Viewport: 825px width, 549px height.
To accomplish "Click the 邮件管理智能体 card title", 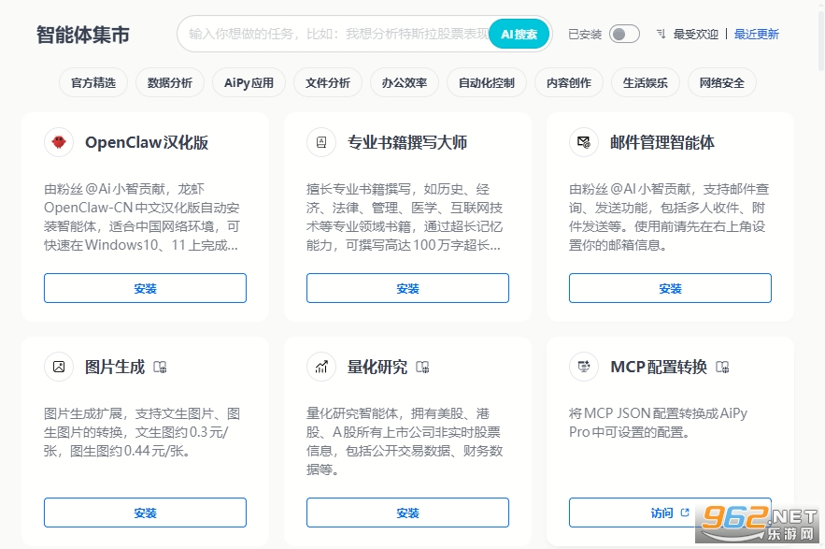I will click(x=662, y=142).
